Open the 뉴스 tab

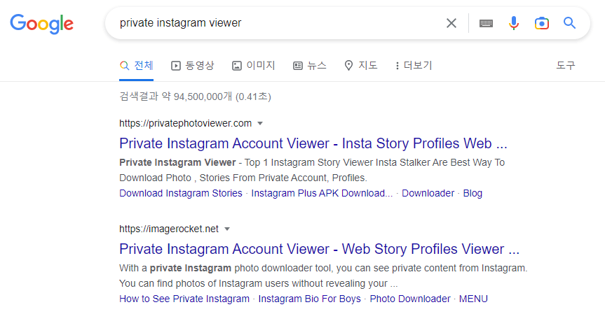[309, 66]
